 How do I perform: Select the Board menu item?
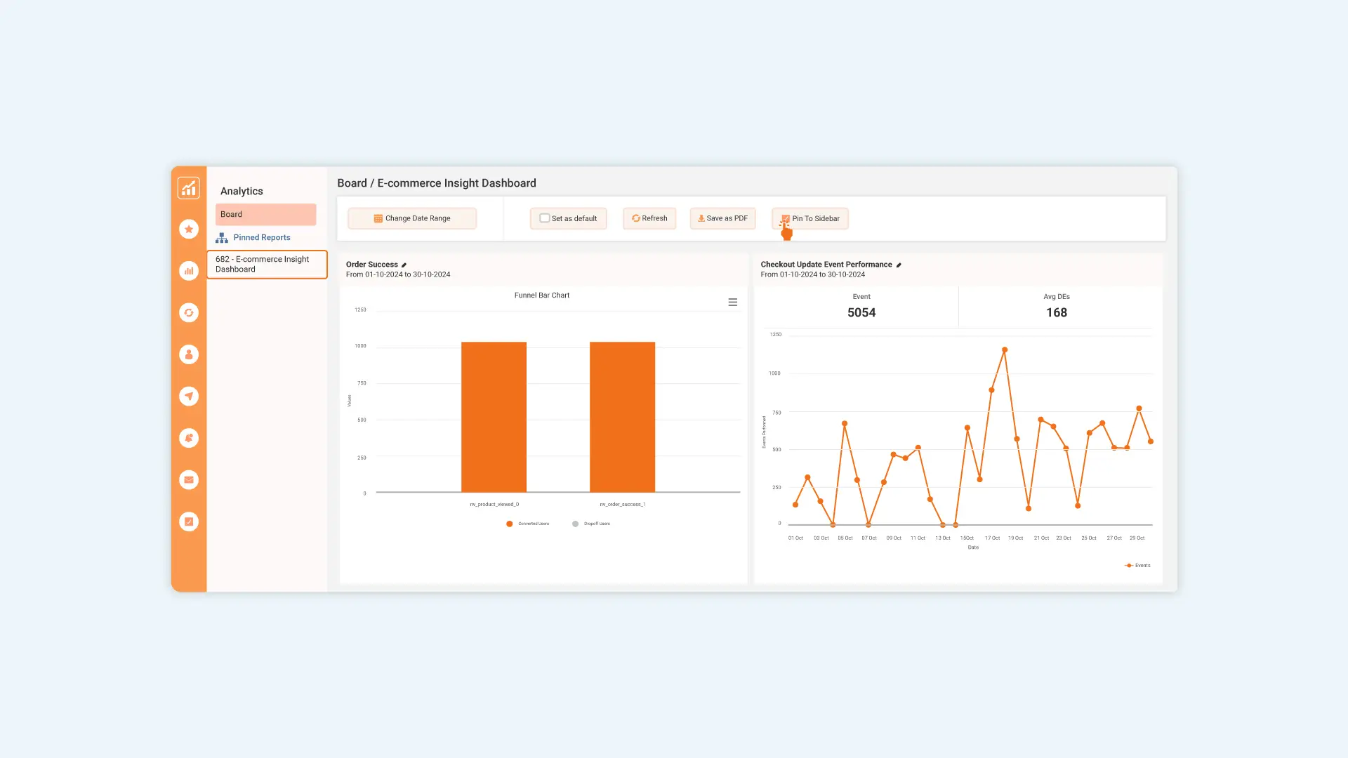click(265, 214)
